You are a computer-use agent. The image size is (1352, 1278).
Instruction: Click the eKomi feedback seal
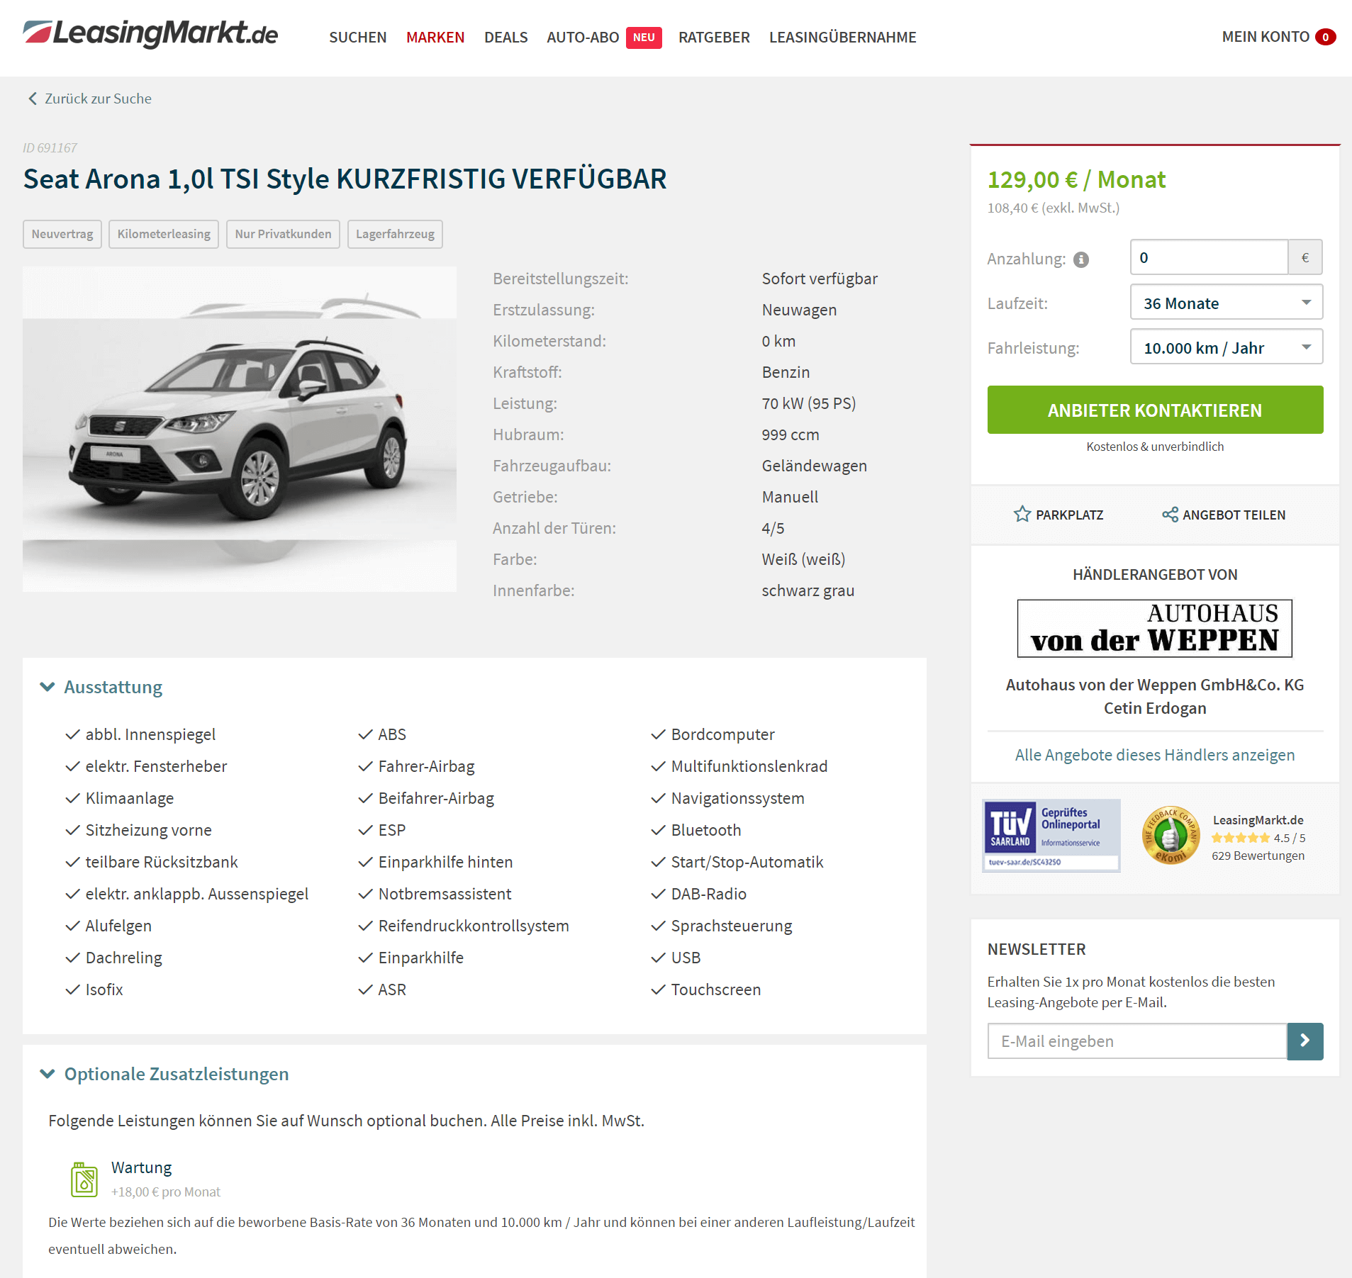pos(1171,835)
